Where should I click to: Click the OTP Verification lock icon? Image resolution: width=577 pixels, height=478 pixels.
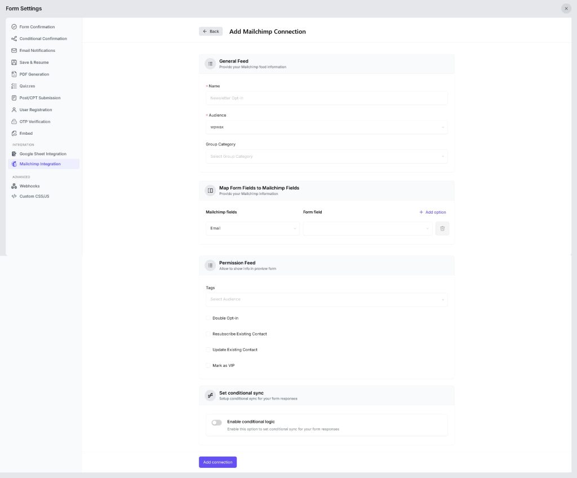[14, 122]
